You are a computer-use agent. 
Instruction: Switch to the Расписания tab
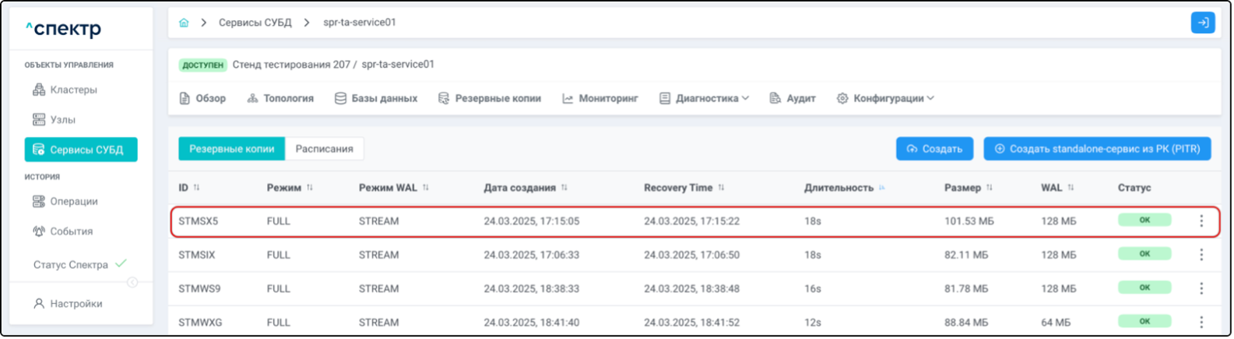[x=324, y=149]
